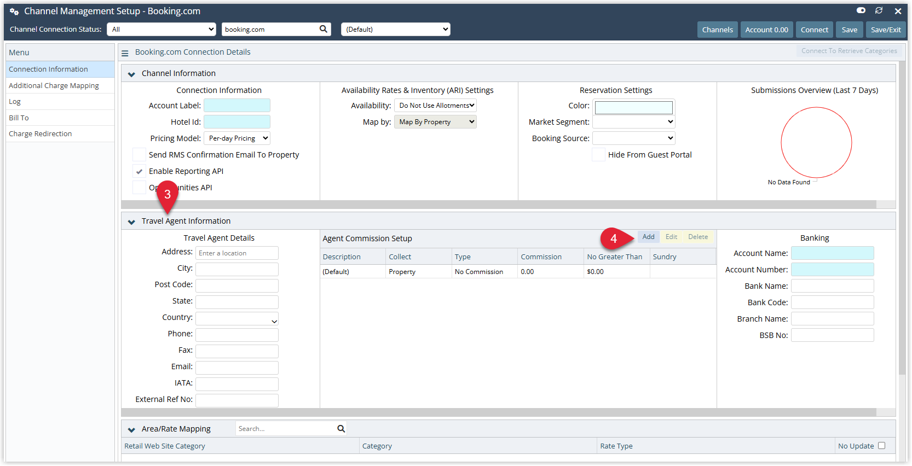Click the Channels button

(718, 30)
